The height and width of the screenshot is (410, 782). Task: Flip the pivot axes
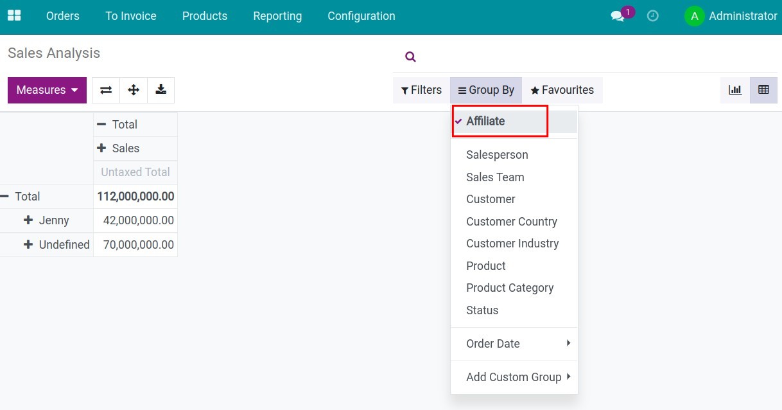pos(105,90)
